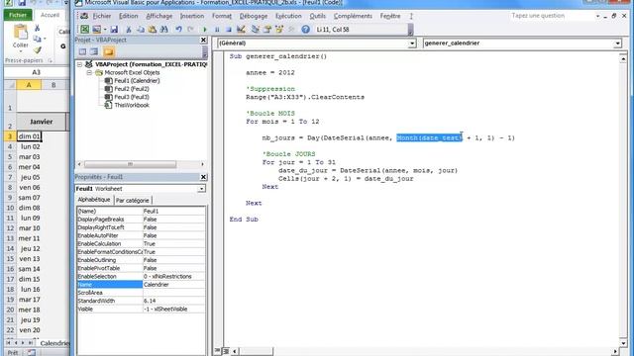Collapse the VBAProject tree node
Viewport: 634px width, 356px height.
(79, 64)
